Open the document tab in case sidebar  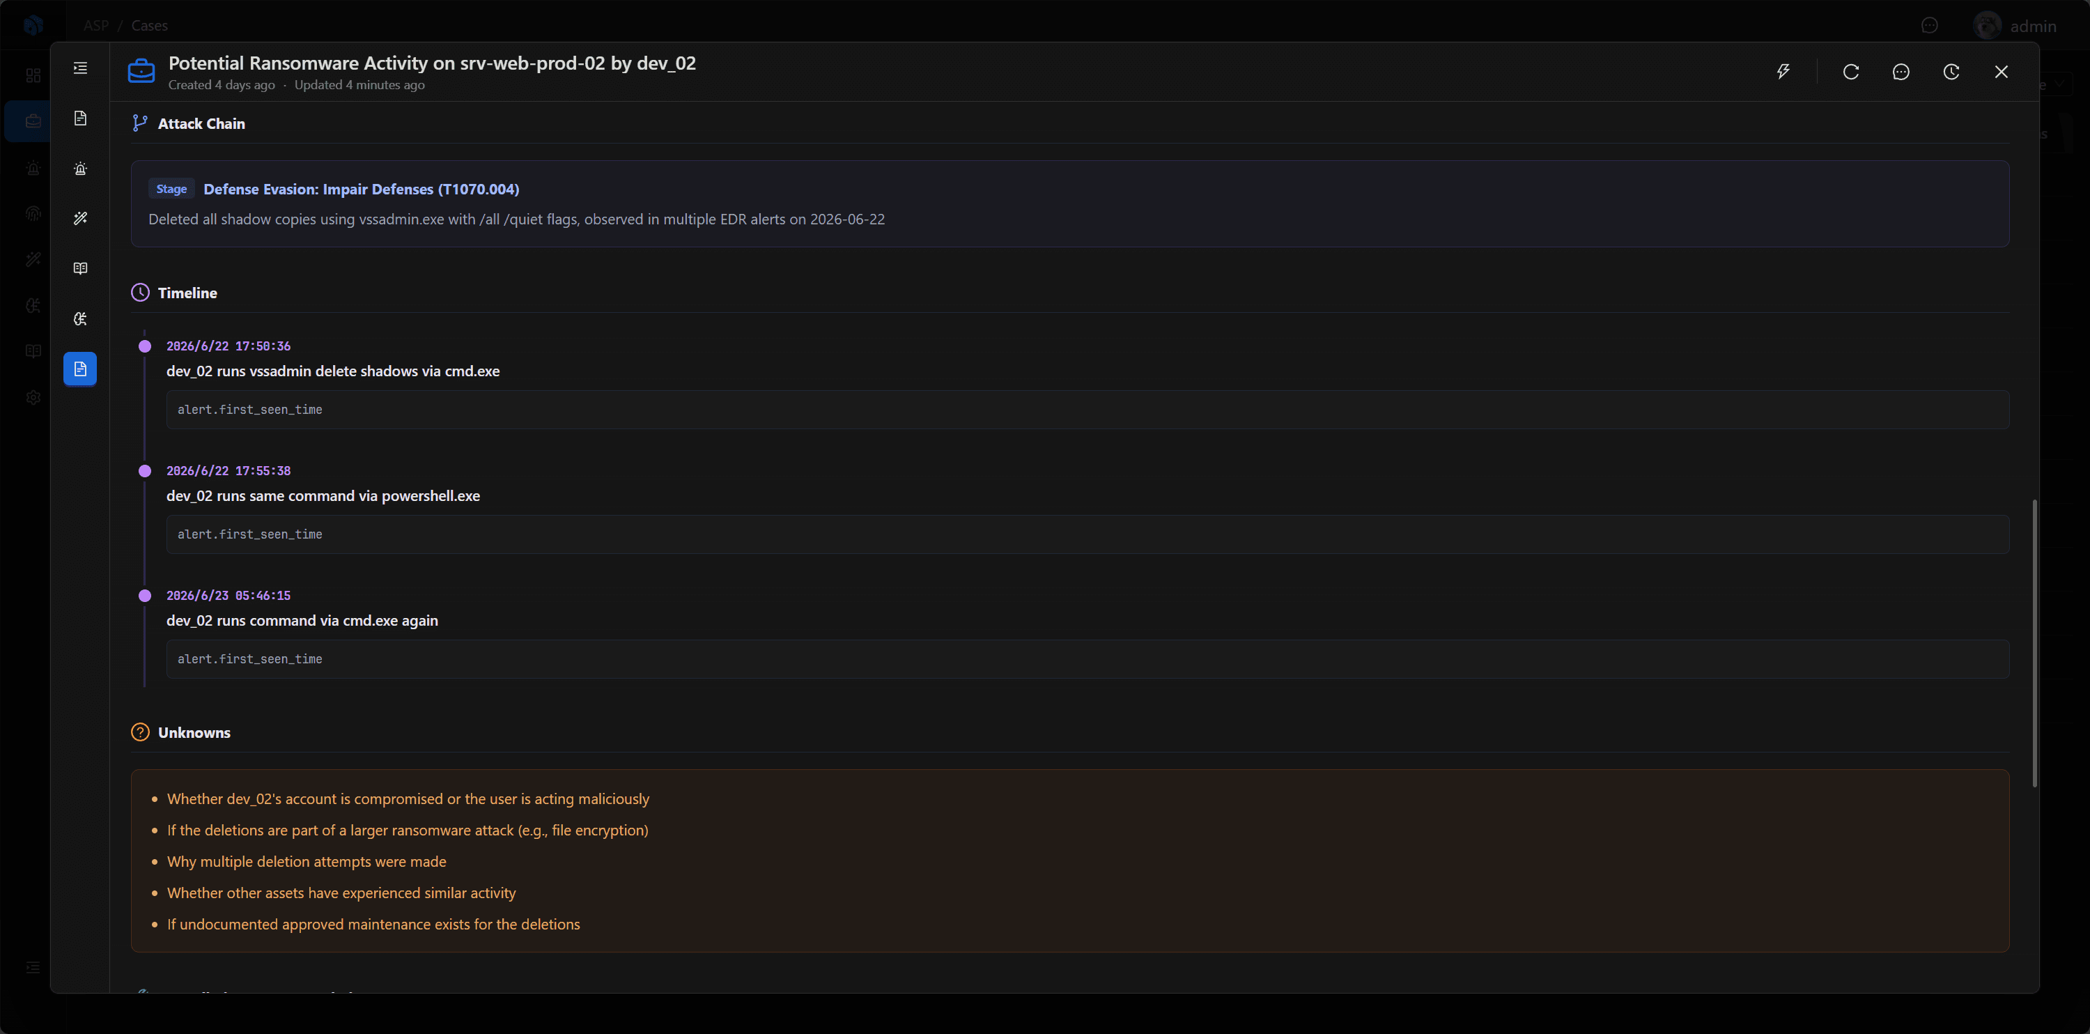pyautogui.click(x=80, y=118)
